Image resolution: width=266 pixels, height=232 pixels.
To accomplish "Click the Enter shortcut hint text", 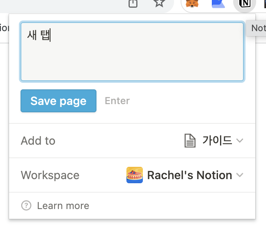I will [x=117, y=101].
